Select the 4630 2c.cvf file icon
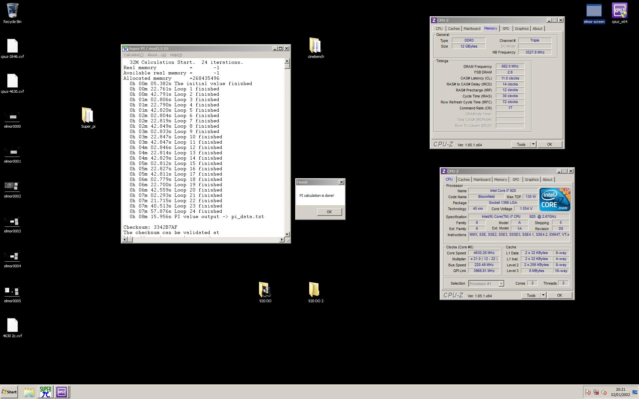639x399 pixels. click(x=12, y=328)
